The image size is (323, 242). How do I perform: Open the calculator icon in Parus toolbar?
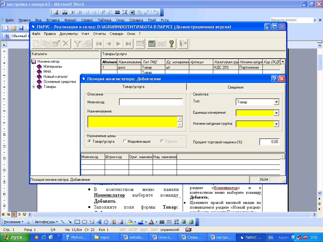click(152, 43)
